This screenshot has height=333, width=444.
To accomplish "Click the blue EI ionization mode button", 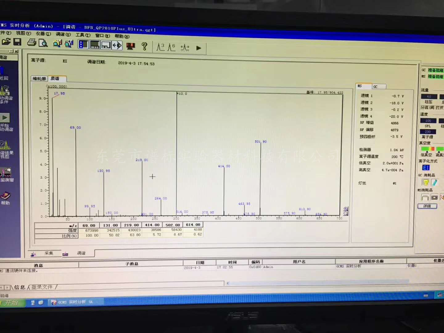I will click(426, 168).
